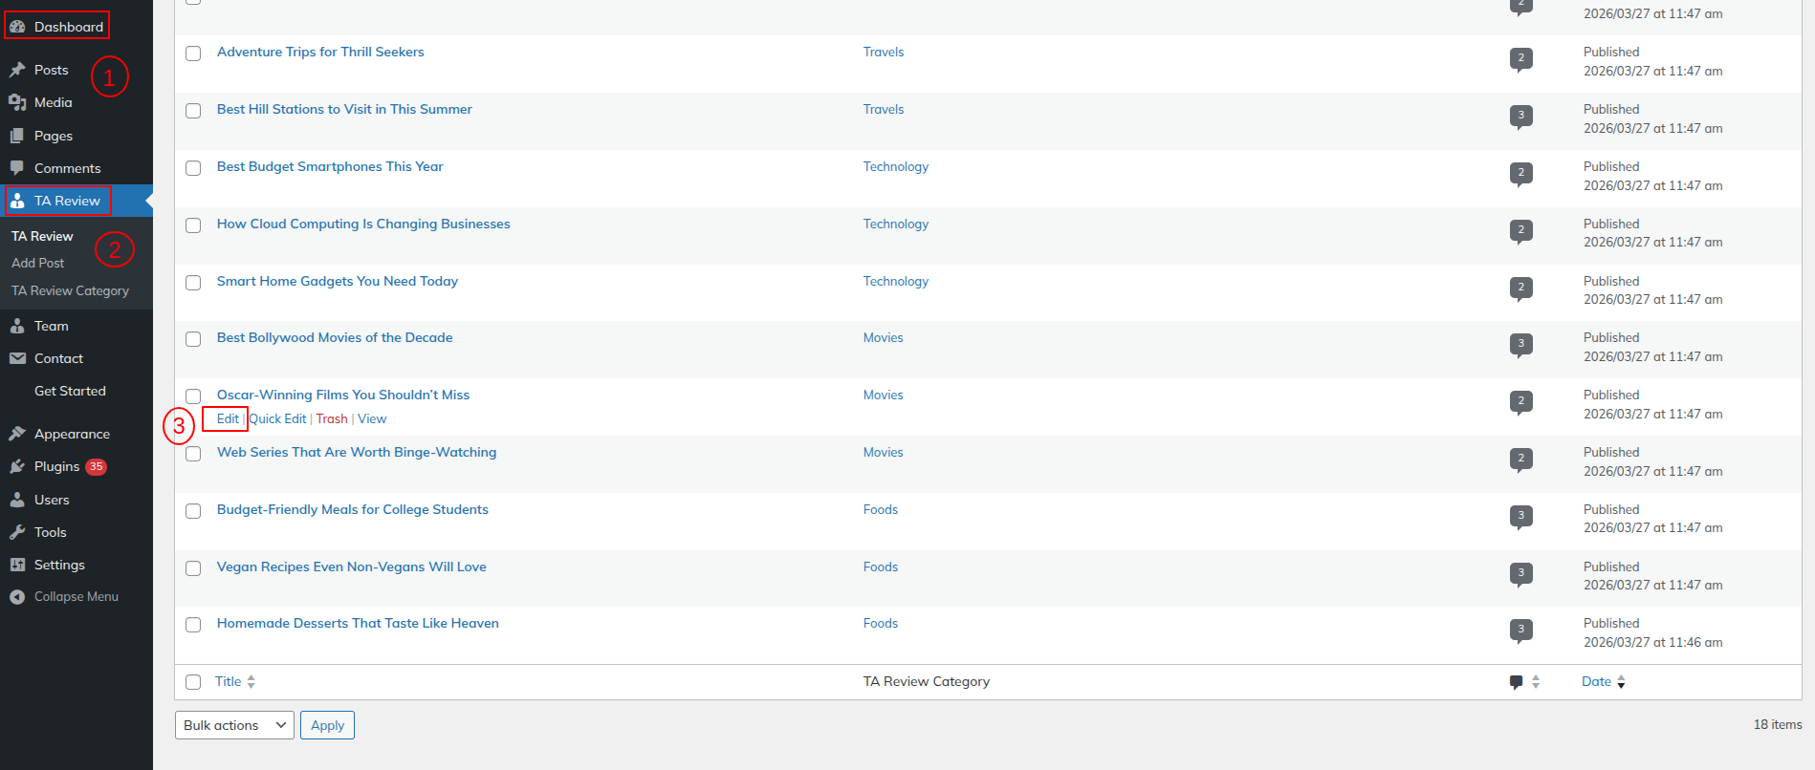Select Add Post in TA Review submenu
1815x770 pixels.
[38, 263]
